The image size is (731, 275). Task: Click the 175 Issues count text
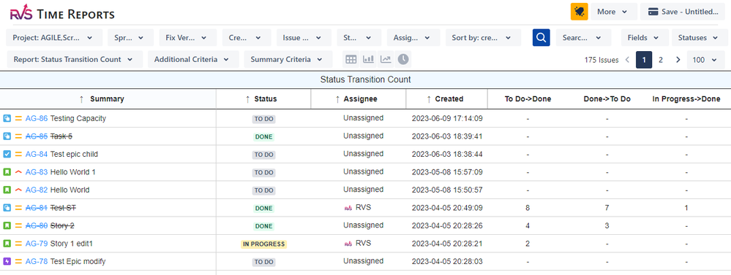[x=601, y=60]
